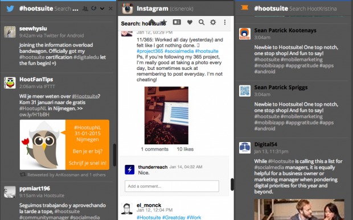Open #digitaledu hashtag in seewhysiu's tweet
Screen dimensions: 353x220
pyautogui.click(x=86, y=57)
